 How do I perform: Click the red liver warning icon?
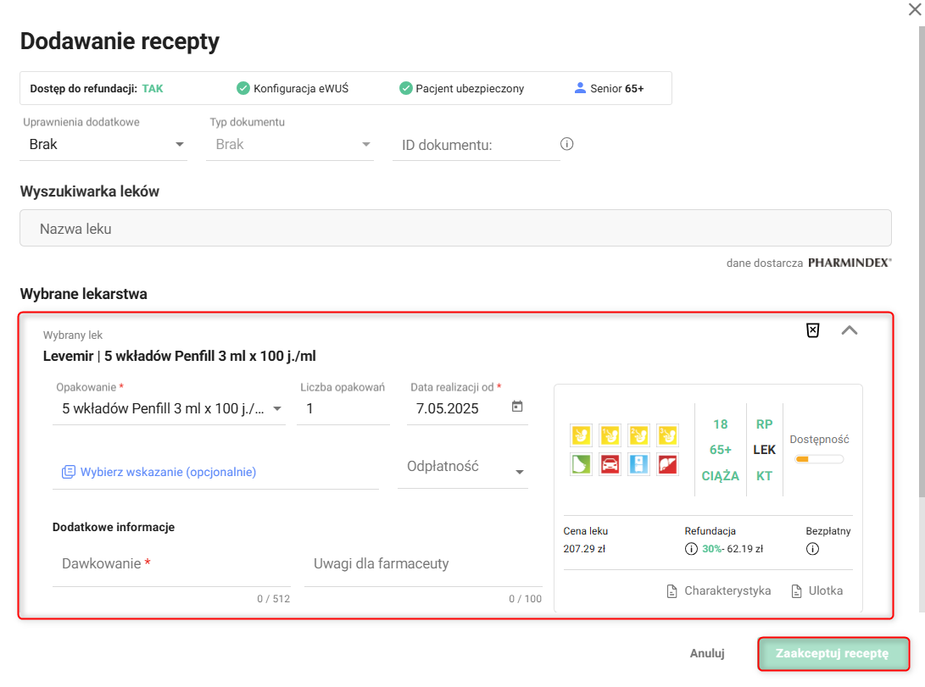pyautogui.click(x=667, y=464)
